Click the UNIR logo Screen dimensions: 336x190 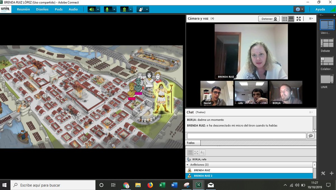pos(5,9)
